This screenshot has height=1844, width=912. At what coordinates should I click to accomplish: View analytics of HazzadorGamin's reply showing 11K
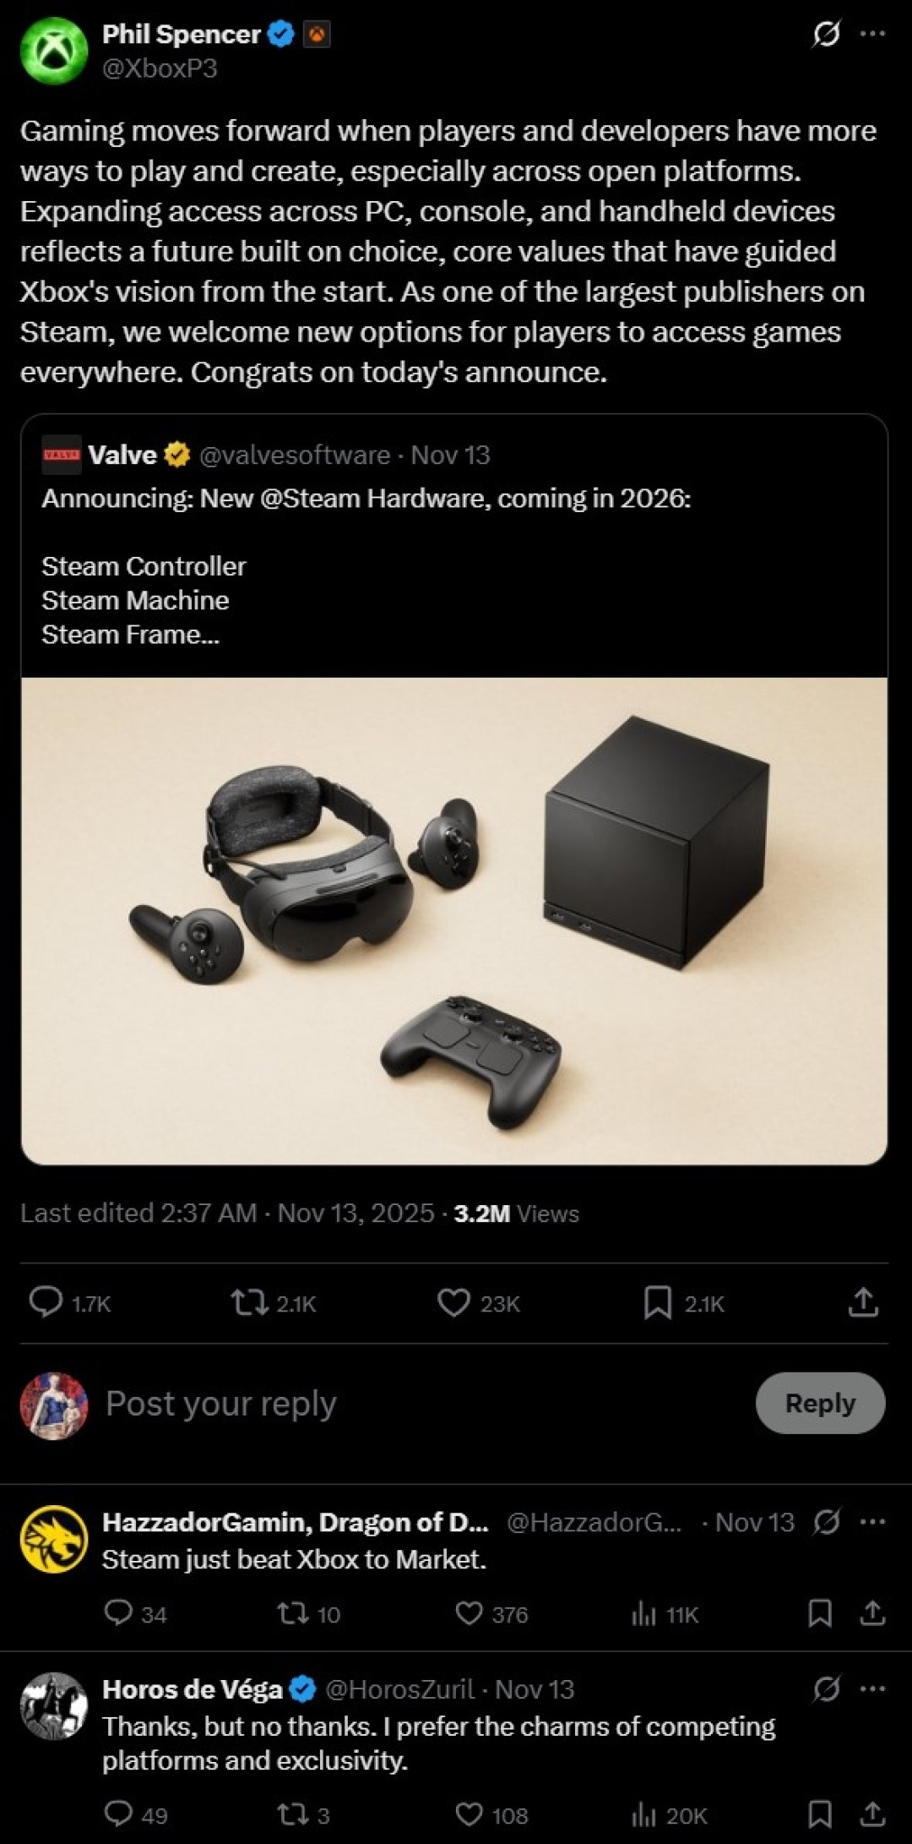643,1614
